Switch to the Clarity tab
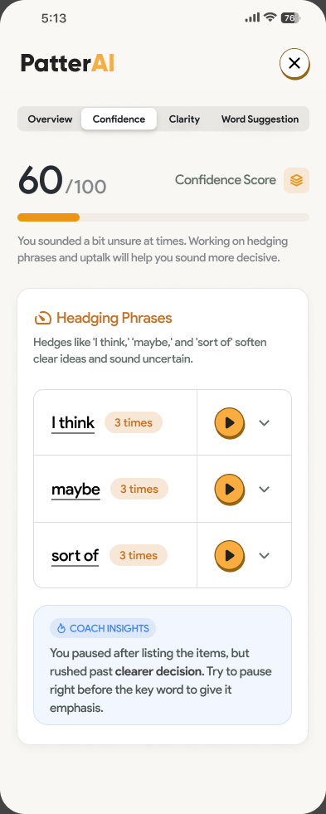 click(x=184, y=119)
